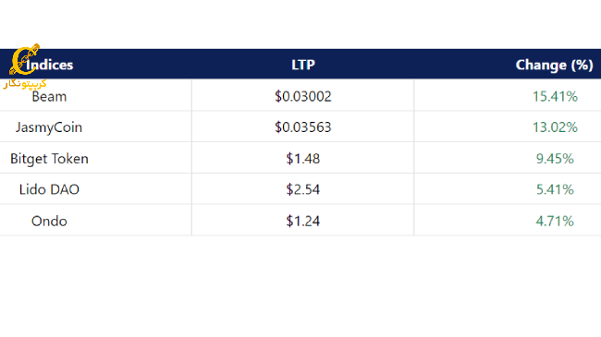601x337 pixels.
Task: Click JasmyCoin's 13.02% change value
Action: click(555, 127)
